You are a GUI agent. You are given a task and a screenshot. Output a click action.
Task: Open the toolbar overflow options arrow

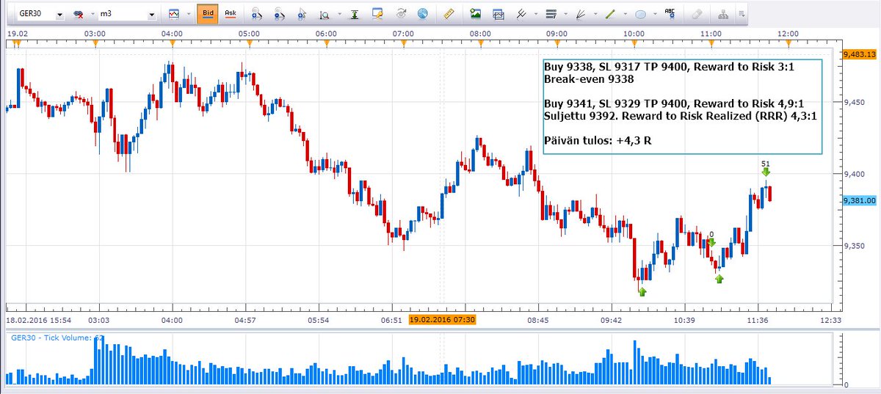coord(742,14)
